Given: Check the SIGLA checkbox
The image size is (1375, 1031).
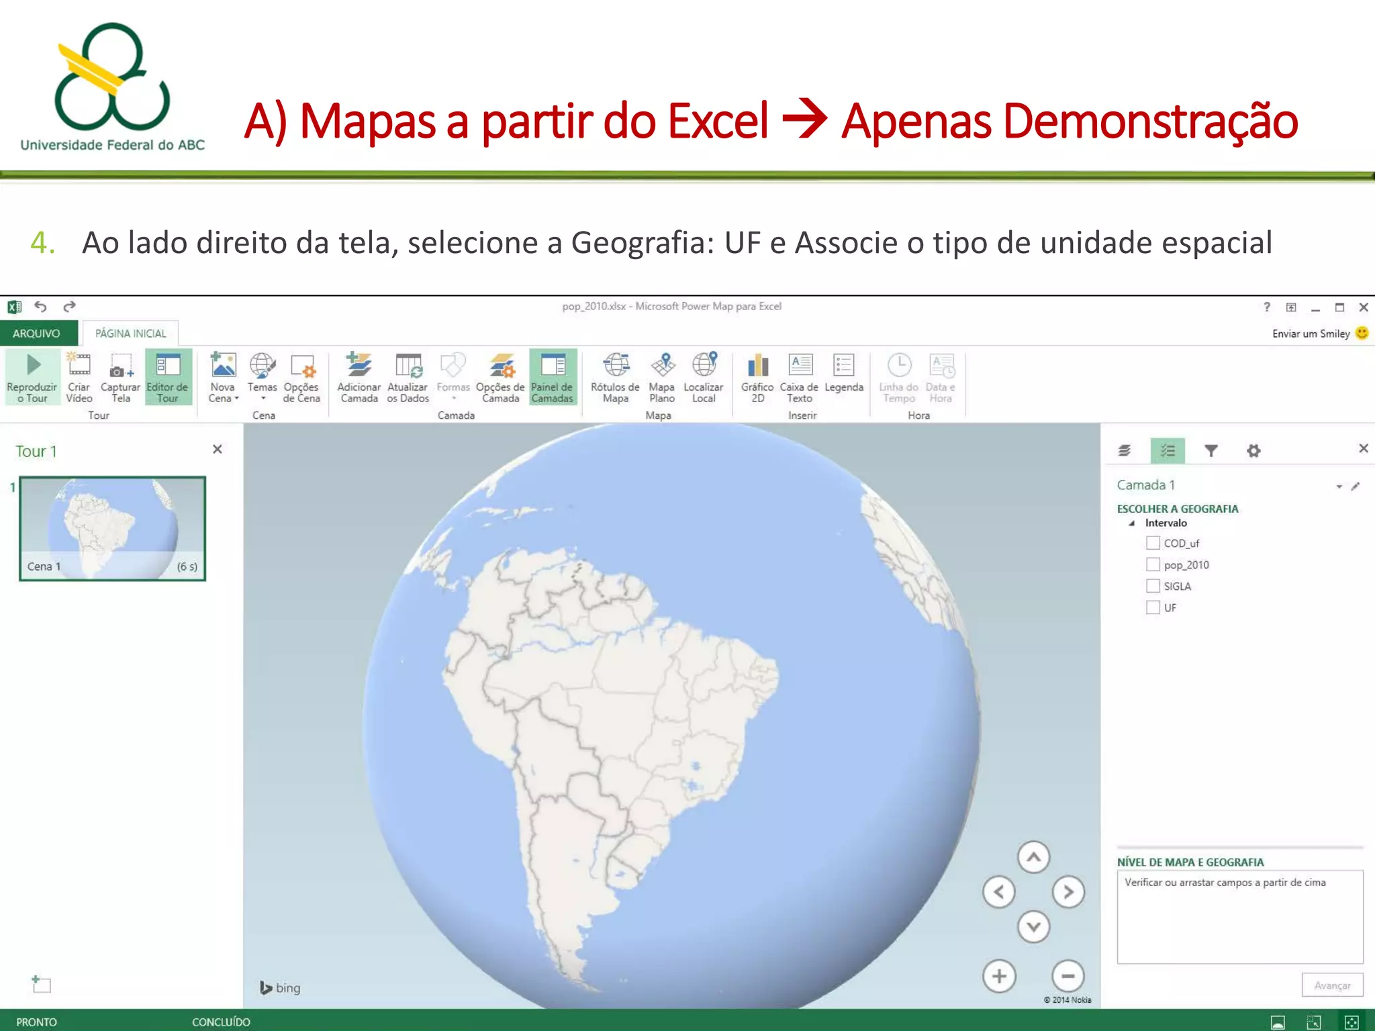Looking at the screenshot, I should click(x=1153, y=586).
